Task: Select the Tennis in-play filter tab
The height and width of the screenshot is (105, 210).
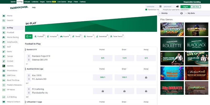Action: coord(76,36)
